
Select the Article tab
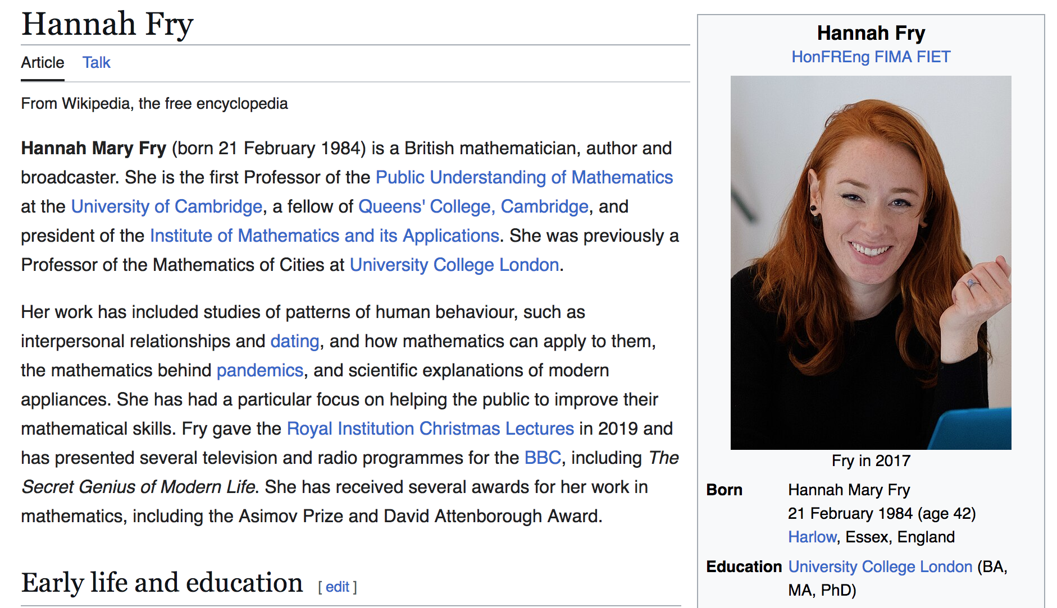[43, 63]
